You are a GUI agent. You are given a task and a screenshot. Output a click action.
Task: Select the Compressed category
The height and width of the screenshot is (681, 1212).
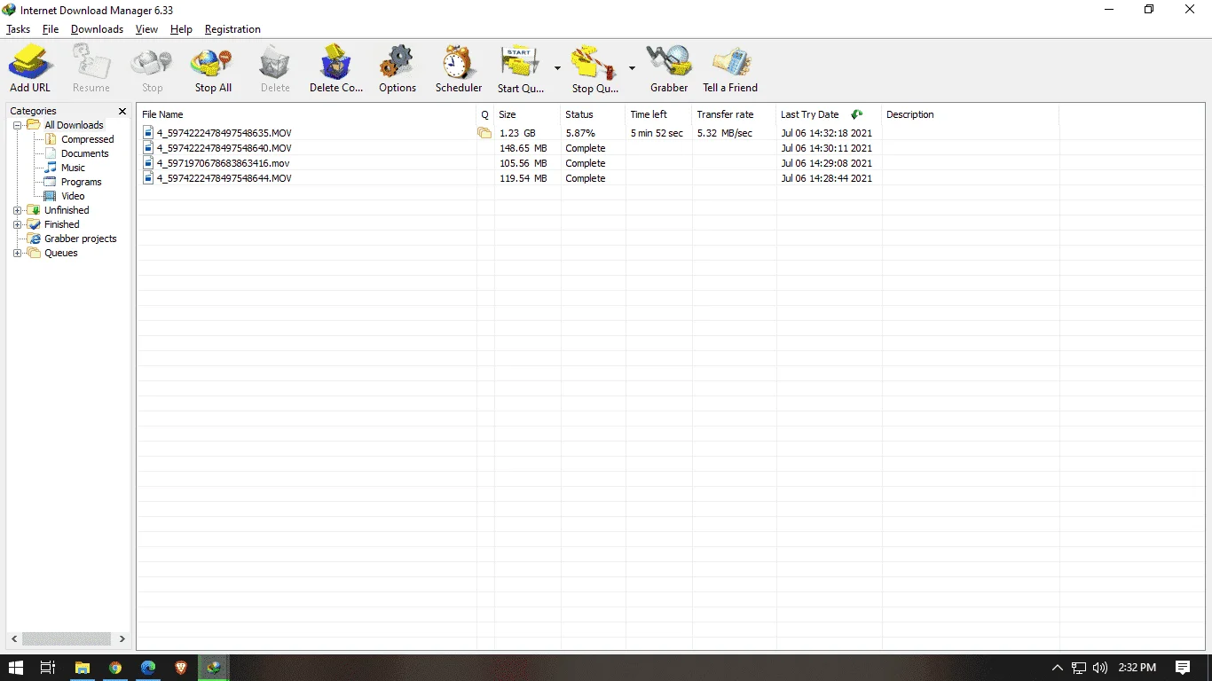[87, 139]
